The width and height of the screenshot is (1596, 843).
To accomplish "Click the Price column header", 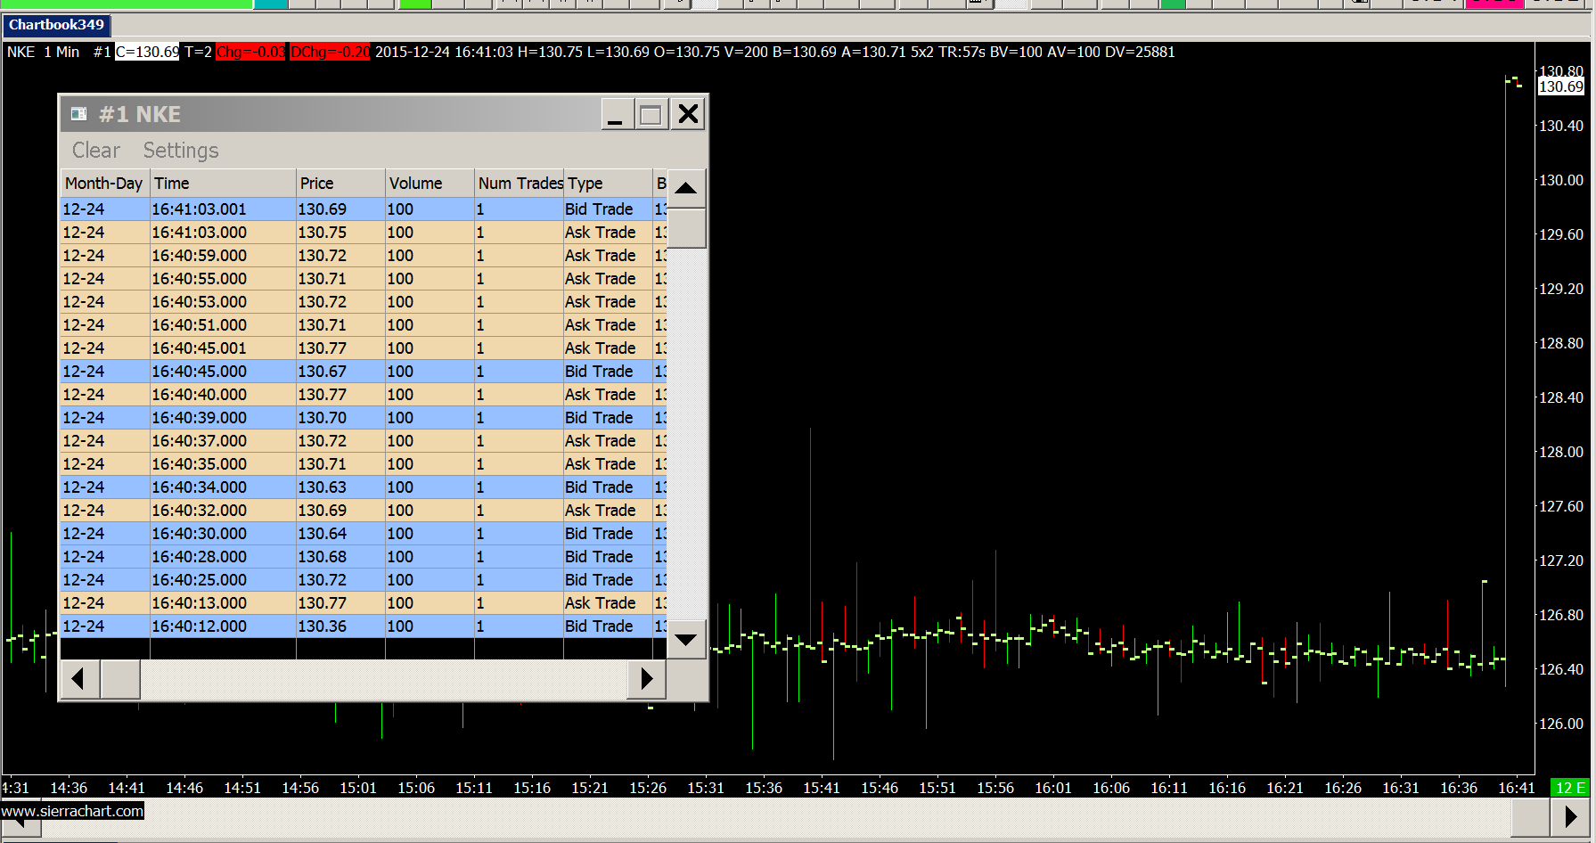I will (340, 183).
